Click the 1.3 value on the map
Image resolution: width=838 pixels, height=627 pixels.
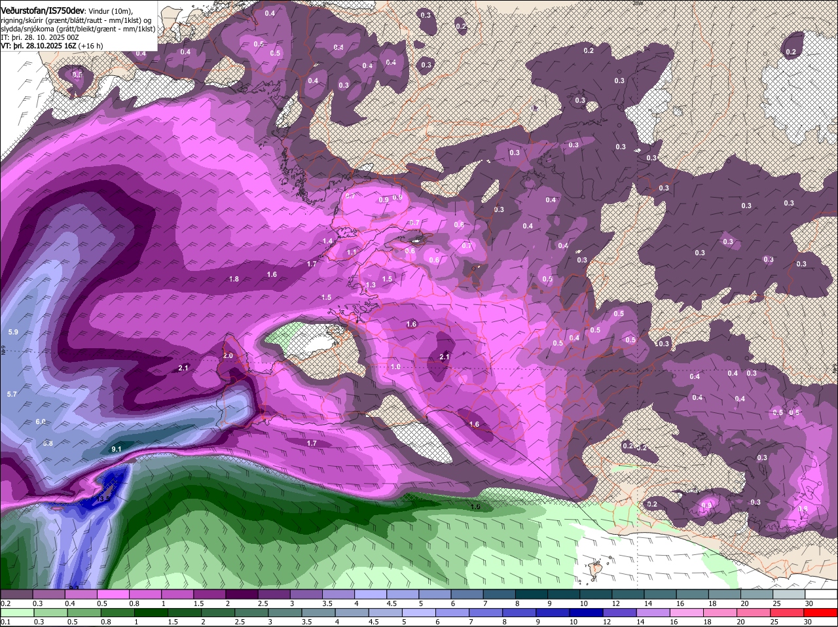[371, 285]
